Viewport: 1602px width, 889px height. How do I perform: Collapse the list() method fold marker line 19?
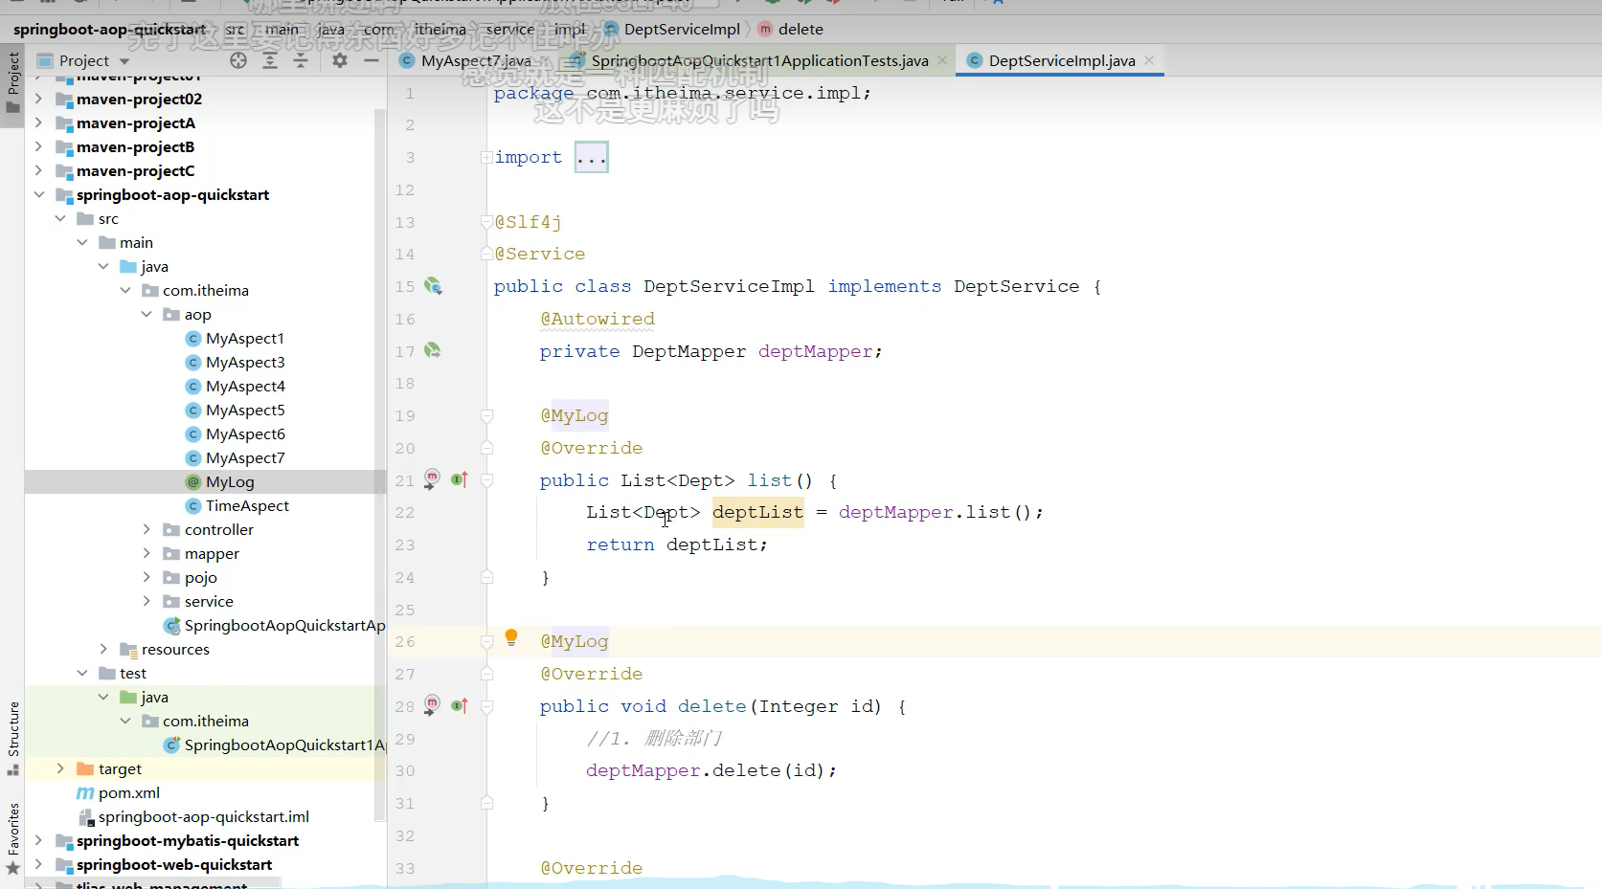[486, 415]
